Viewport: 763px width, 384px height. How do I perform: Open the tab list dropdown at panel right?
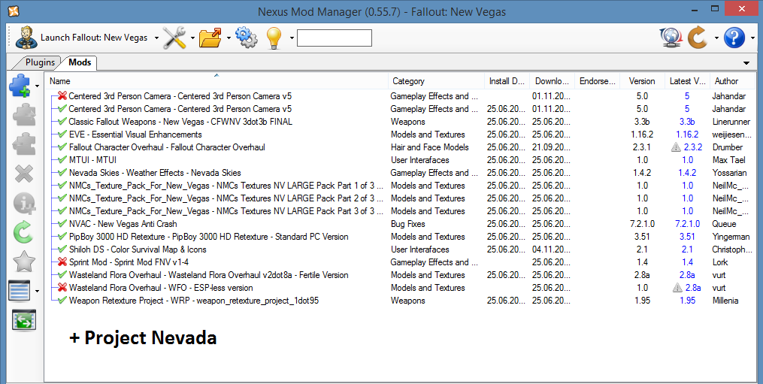tap(746, 63)
